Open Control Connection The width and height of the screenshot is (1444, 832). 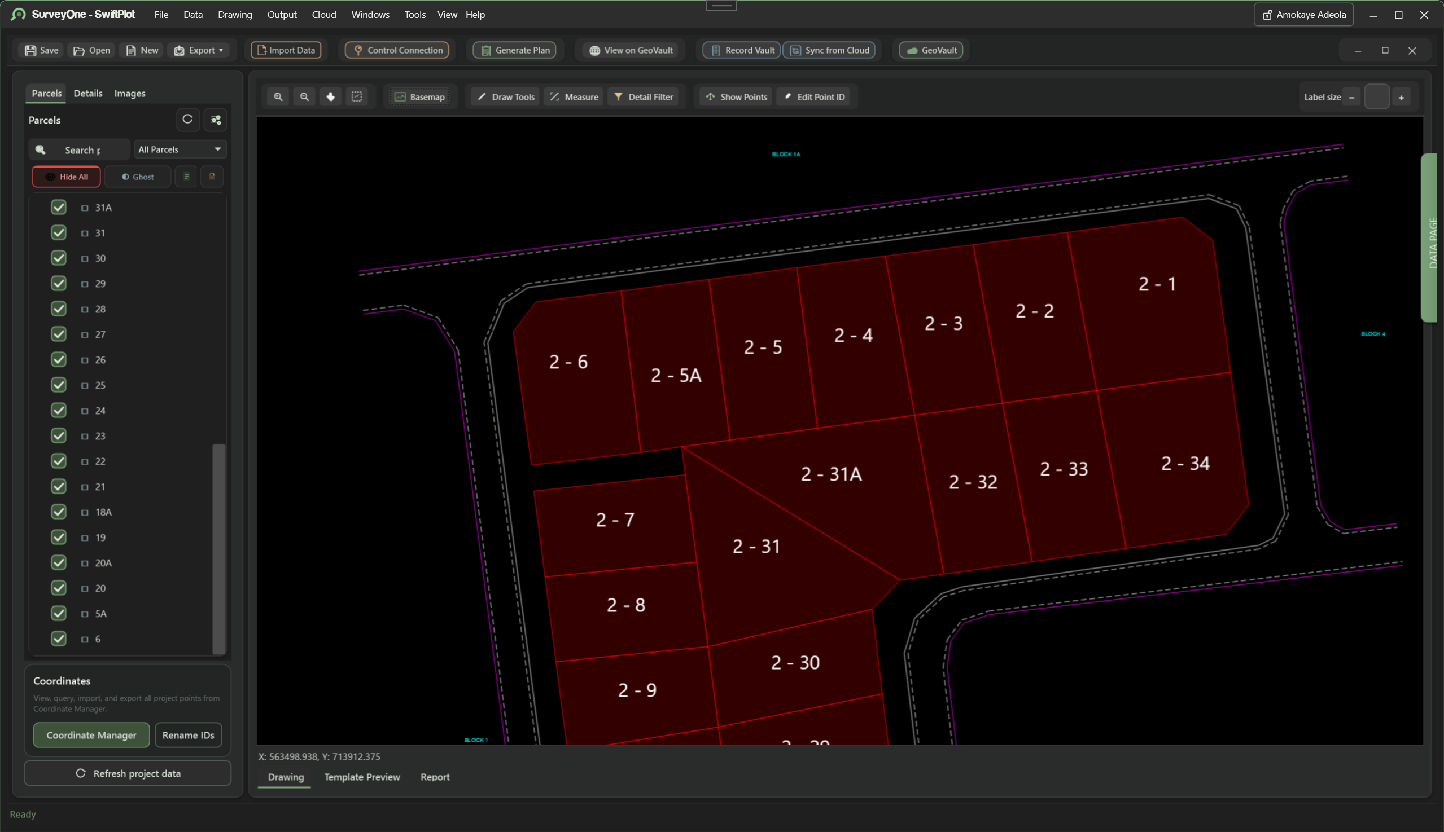(x=397, y=50)
